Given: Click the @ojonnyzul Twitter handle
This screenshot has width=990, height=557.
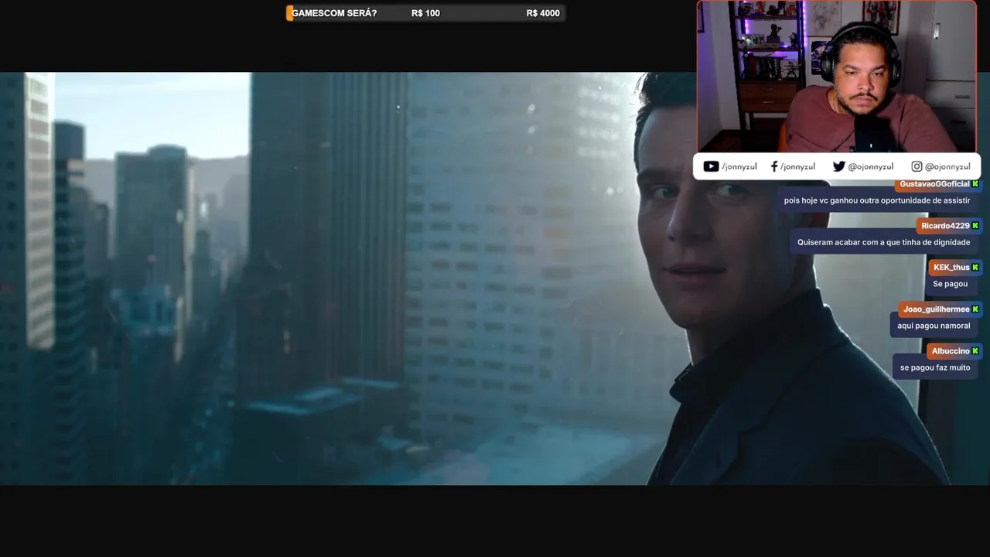Looking at the screenshot, I should 871,166.
